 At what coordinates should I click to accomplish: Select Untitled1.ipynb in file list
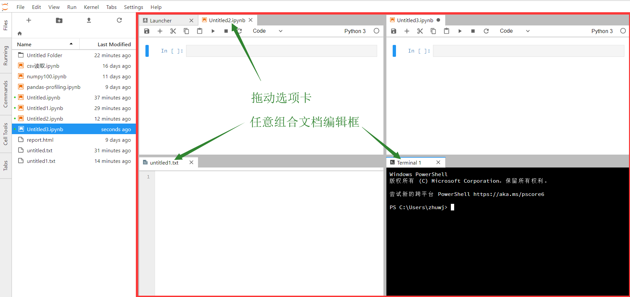tap(74, 108)
